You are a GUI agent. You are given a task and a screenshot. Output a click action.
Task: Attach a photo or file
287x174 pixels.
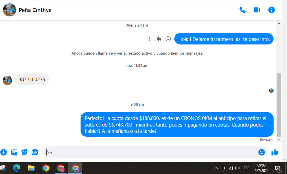click(14, 152)
